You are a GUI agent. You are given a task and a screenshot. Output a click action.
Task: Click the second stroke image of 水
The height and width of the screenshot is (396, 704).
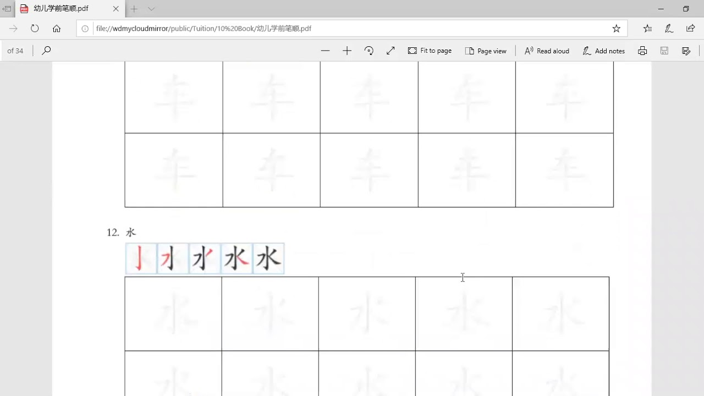pos(173,258)
